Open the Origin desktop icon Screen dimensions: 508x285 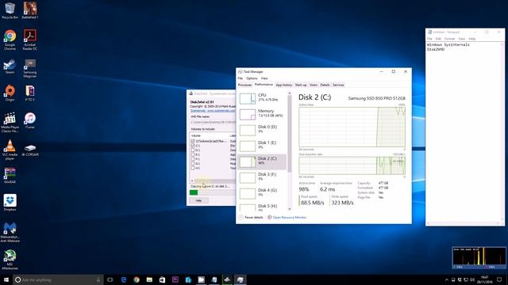(x=10, y=93)
